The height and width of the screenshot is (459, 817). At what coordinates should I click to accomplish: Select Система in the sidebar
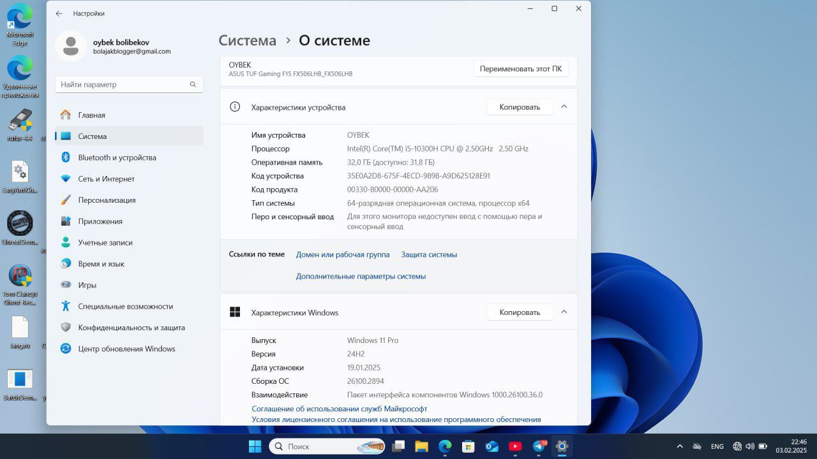[x=129, y=136]
